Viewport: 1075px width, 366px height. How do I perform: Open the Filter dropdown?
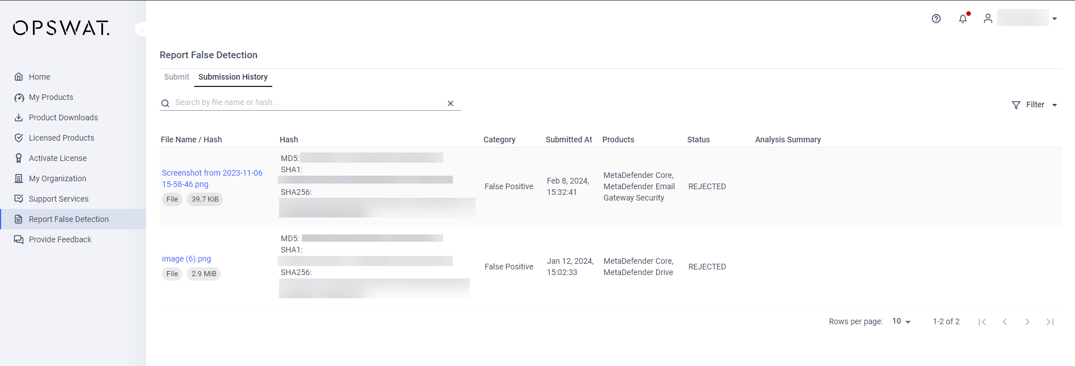[1034, 105]
